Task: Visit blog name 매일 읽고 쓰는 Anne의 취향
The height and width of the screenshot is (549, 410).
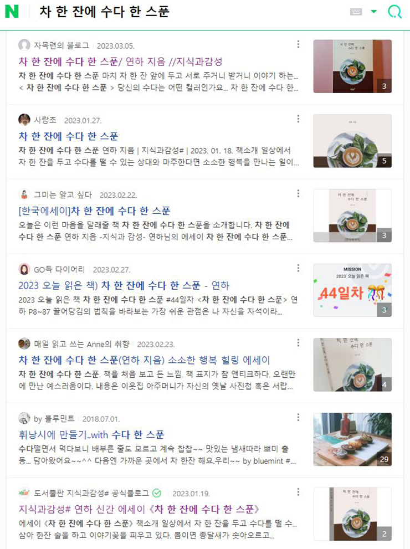Action: [x=81, y=344]
